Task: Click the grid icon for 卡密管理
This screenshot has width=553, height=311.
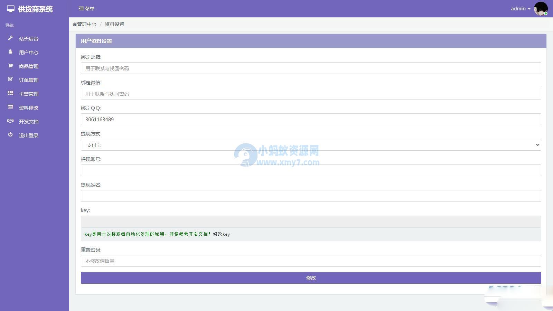Action: 10,93
